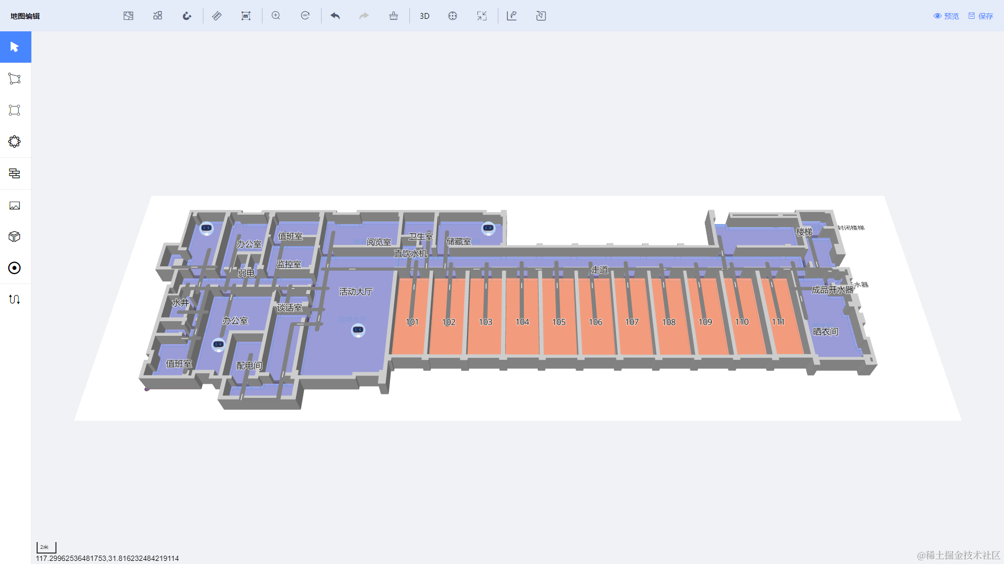This screenshot has width=1004, height=564.
Task: Select the point marker tool
Action: pos(15,268)
